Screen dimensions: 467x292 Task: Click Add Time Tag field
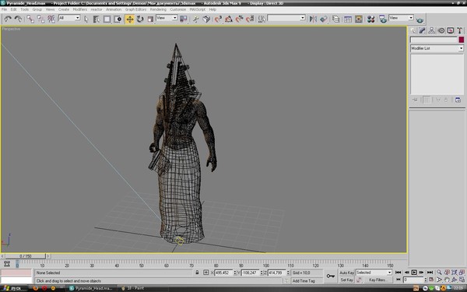click(x=304, y=280)
